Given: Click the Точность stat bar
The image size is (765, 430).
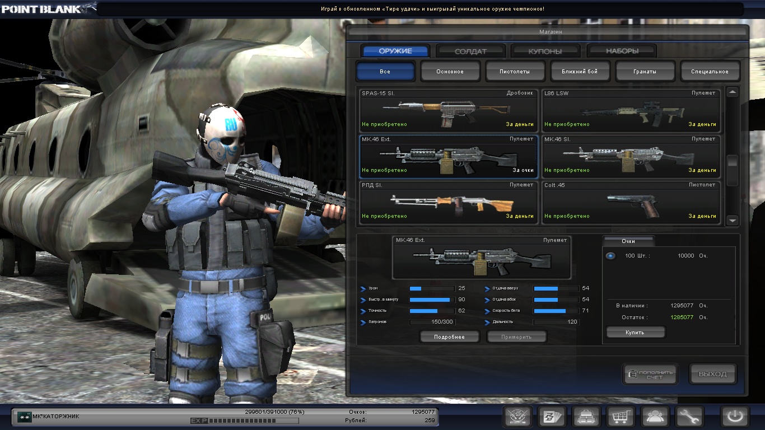Looking at the screenshot, I should pos(432,311).
